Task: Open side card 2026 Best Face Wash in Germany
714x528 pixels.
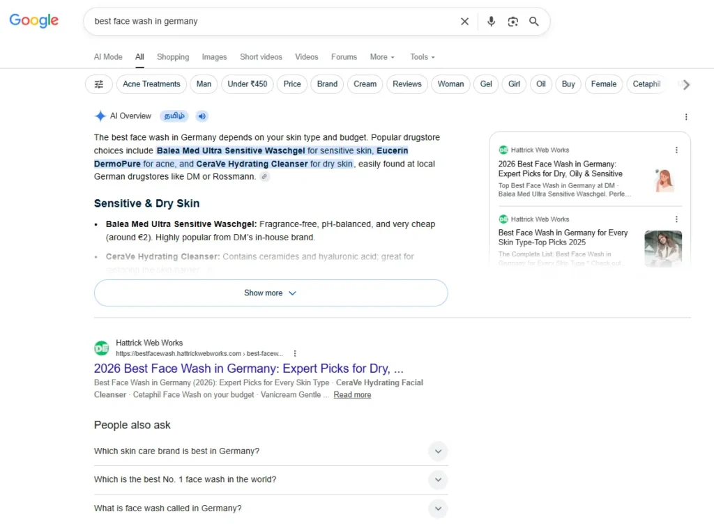Action: [x=560, y=169]
